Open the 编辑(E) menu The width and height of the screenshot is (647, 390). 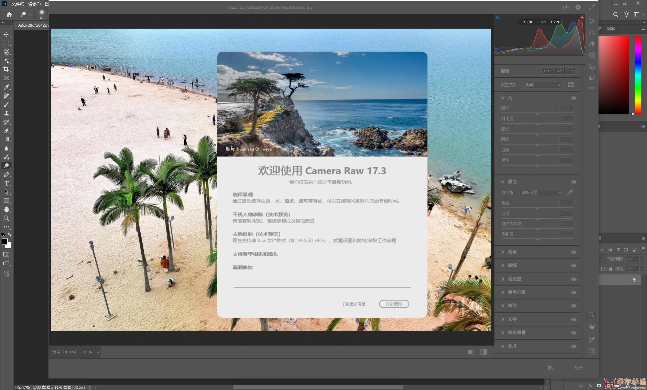pos(34,4)
